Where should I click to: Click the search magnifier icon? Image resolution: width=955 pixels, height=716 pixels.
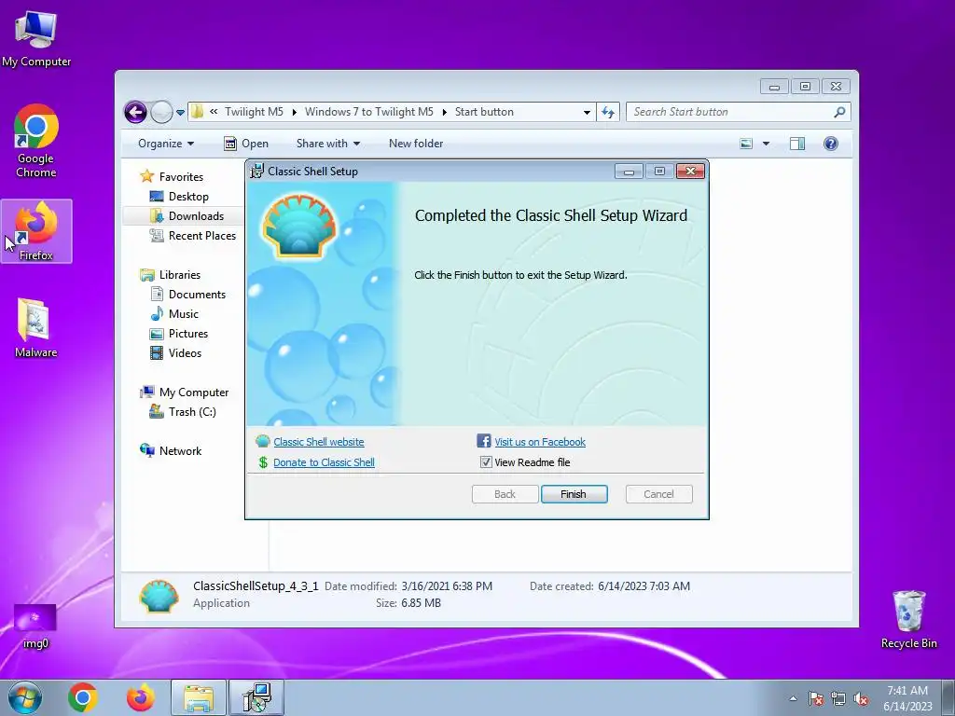(x=839, y=112)
